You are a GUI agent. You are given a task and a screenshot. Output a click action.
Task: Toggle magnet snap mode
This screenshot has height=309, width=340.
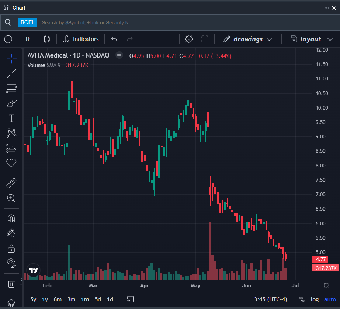(11, 218)
